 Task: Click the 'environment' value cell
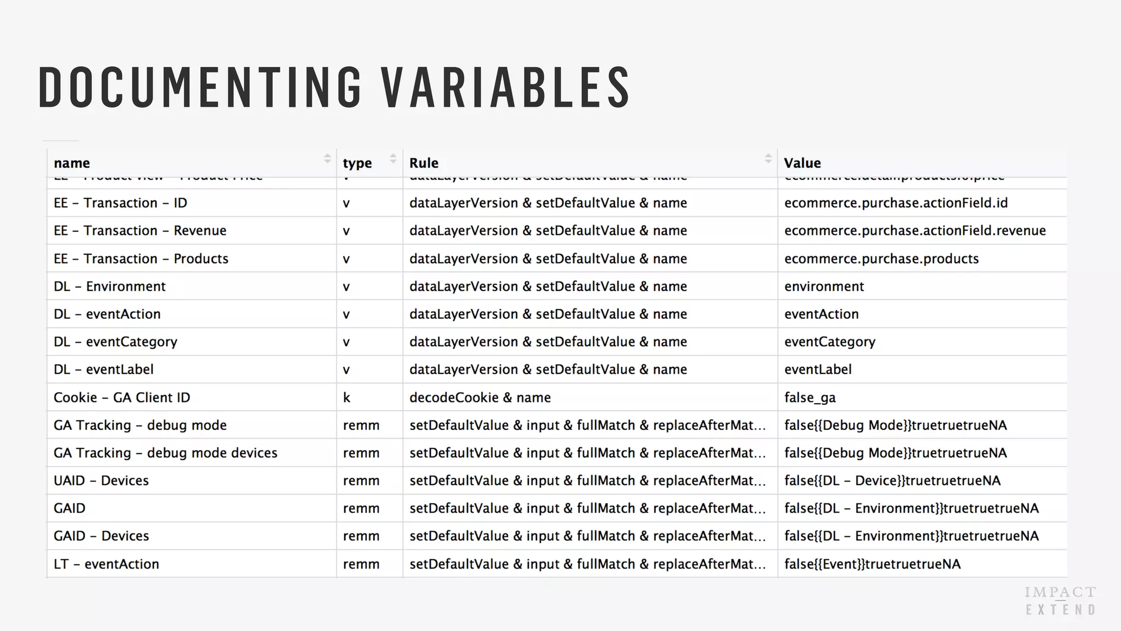coord(922,286)
